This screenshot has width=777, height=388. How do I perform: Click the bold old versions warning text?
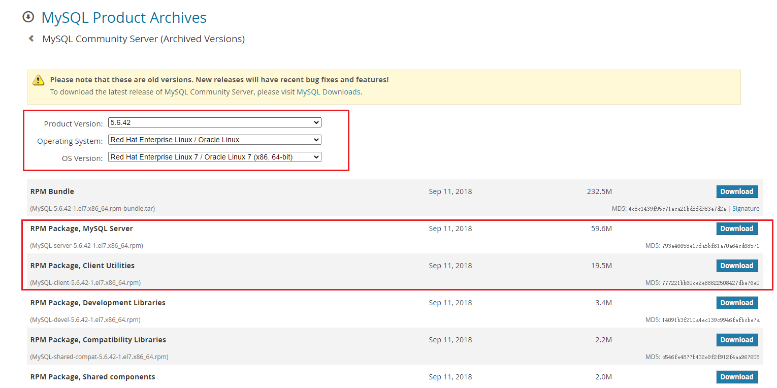(219, 80)
